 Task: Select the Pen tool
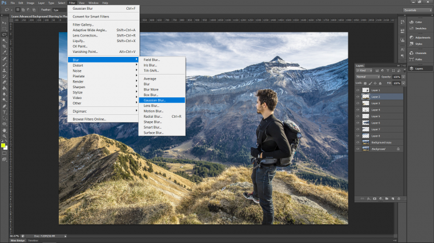click(4, 106)
